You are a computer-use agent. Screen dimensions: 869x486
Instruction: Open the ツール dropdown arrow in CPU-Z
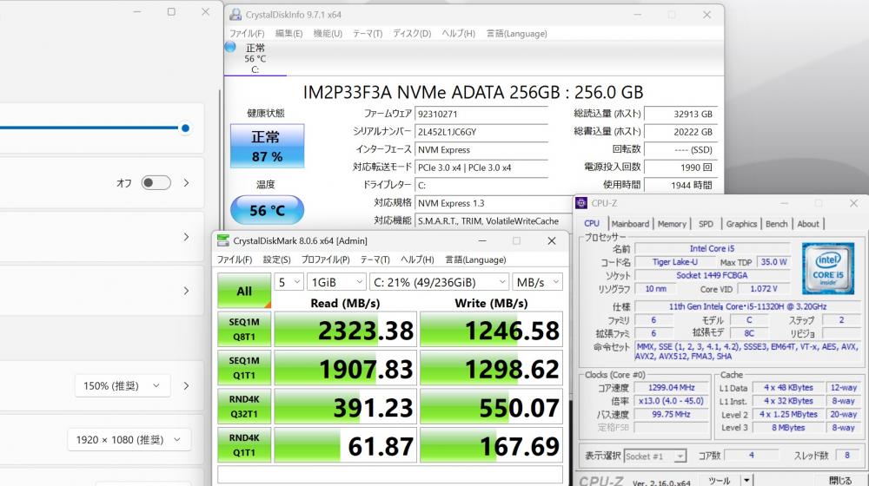click(746, 480)
